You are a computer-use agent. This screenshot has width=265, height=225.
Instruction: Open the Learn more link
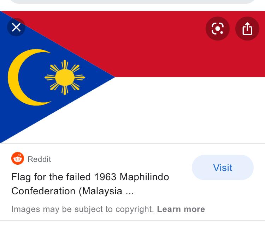coord(181,209)
